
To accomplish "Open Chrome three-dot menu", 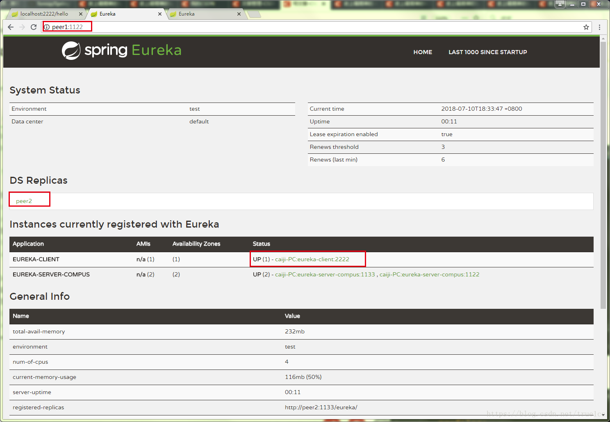I will (599, 27).
